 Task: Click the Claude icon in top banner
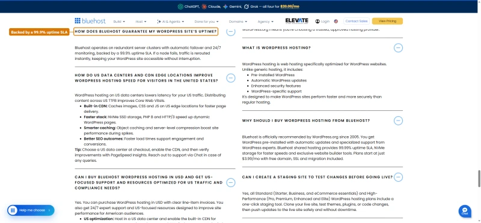[x=204, y=7]
